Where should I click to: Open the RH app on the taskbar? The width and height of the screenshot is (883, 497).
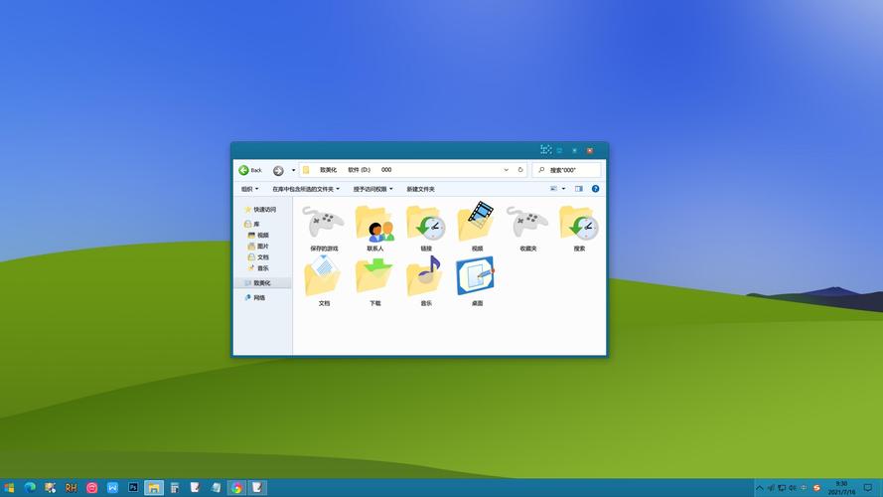(x=71, y=487)
